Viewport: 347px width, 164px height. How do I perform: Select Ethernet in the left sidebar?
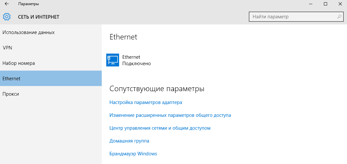11,79
